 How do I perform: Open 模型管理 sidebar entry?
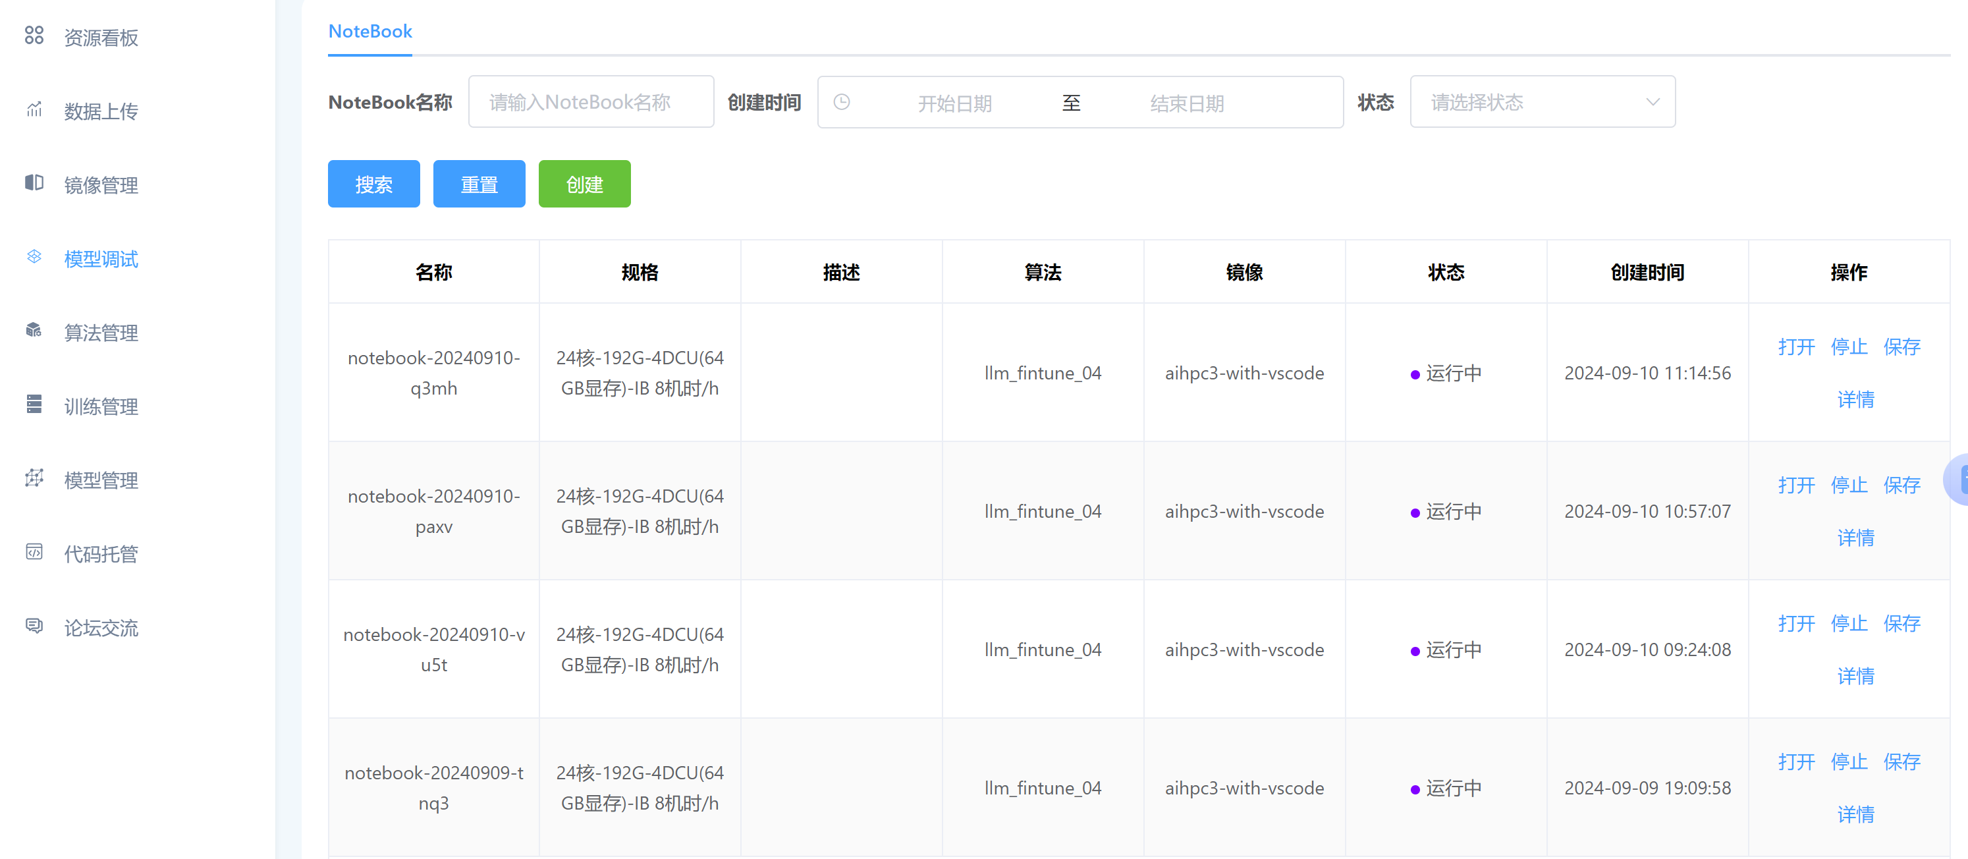coord(101,480)
